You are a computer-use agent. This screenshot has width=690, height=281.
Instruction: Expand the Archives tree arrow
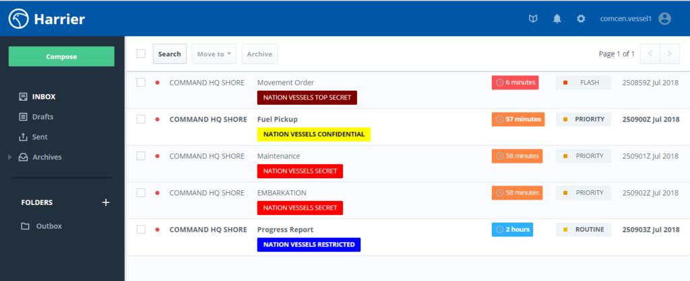coord(9,157)
